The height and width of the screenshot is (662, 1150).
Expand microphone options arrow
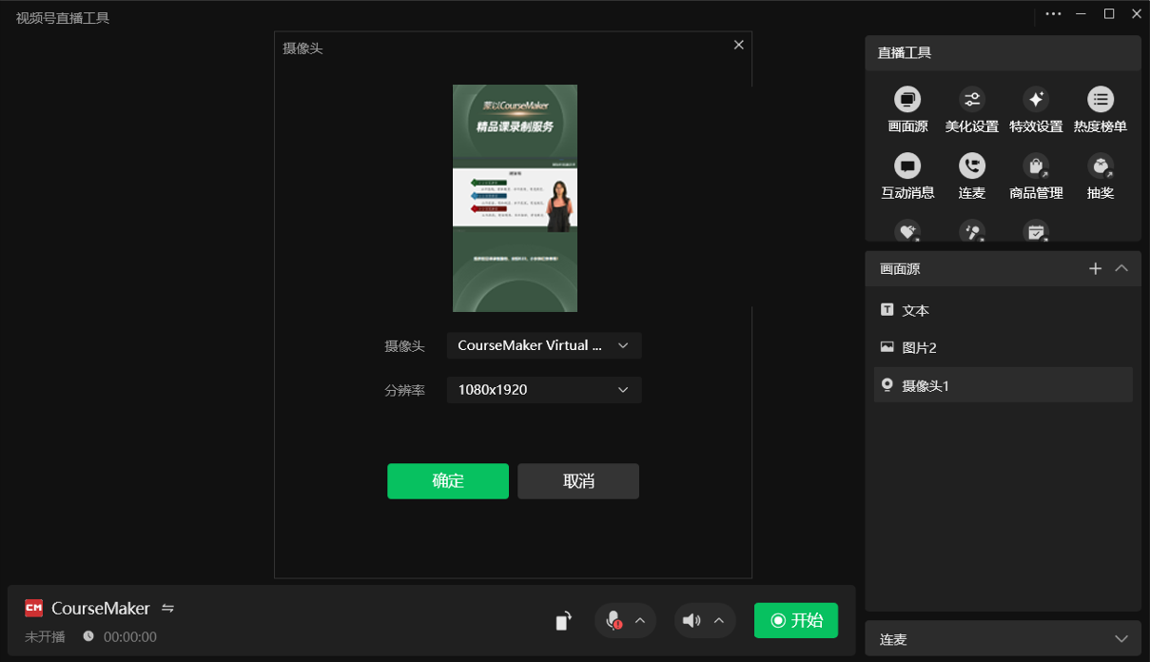640,621
